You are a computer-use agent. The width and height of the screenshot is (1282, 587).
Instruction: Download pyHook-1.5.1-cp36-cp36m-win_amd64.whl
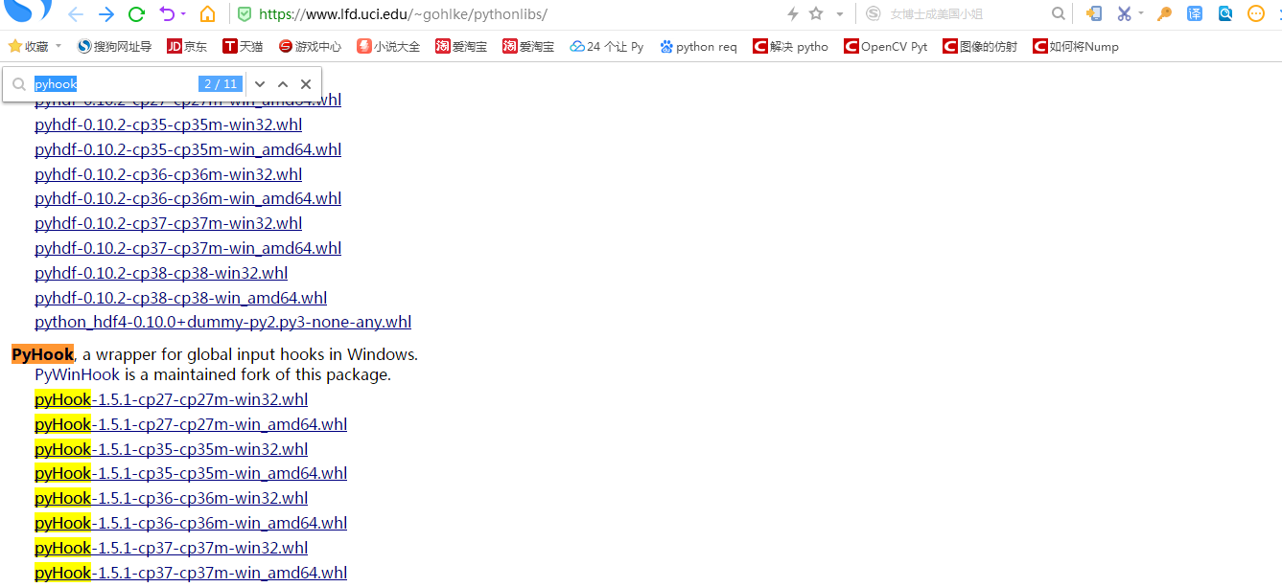click(191, 523)
